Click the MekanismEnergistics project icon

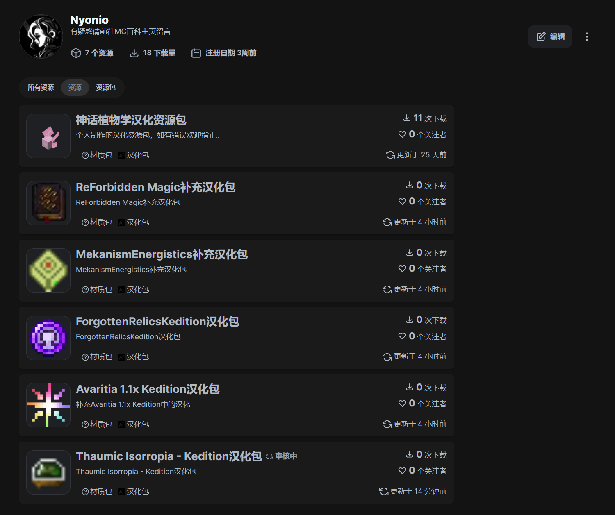tap(48, 270)
